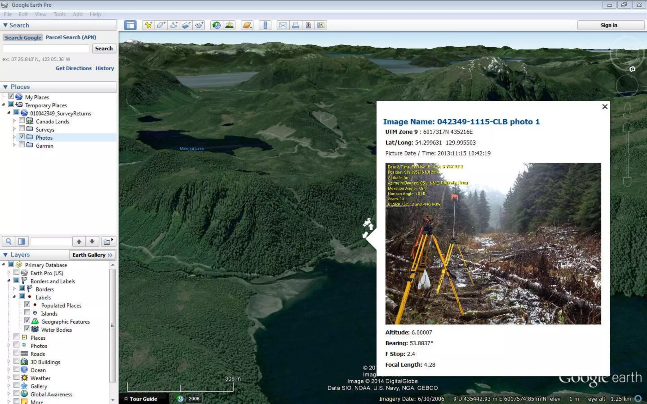Uncheck the Photos folder checkbox in Places
Screen dimensions: 647x404
pos(22,137)
